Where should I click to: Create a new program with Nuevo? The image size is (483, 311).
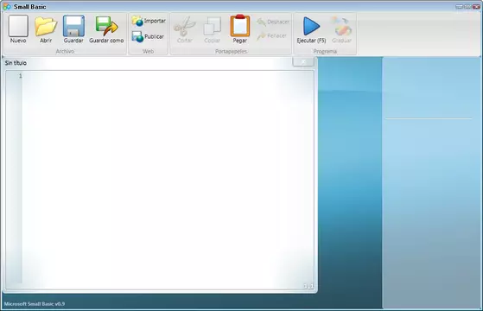click(x=18, y=29)
